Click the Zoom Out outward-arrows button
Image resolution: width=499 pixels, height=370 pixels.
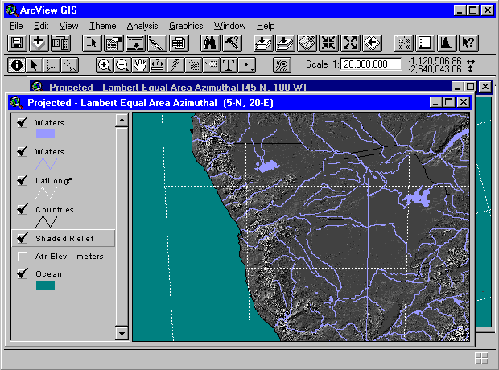(350, 43)
